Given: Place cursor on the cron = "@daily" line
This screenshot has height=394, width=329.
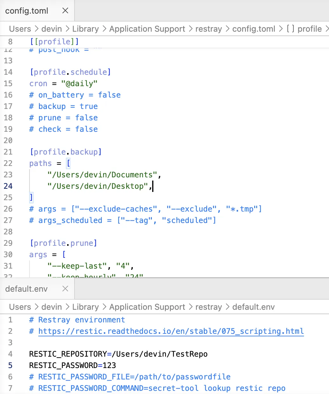Looking at the screenshot, I should point(63,84).
